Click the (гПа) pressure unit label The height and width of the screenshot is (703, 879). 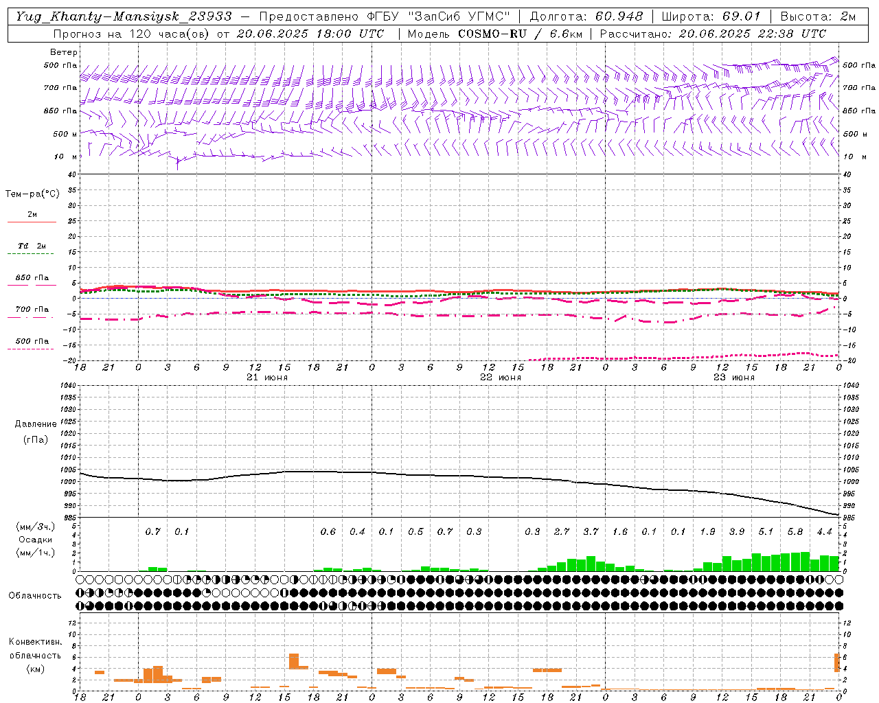pyautogui.click(x=36, y=439)
